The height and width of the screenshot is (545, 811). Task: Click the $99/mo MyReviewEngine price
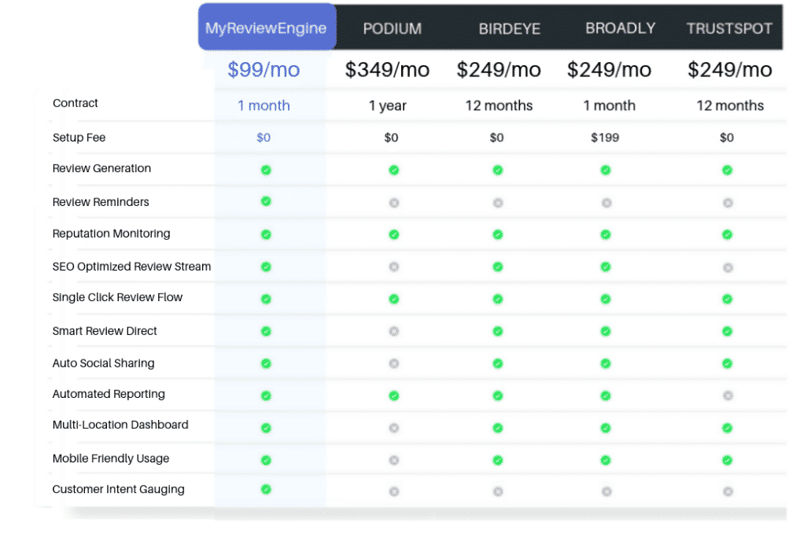click(x=264, y=70)
